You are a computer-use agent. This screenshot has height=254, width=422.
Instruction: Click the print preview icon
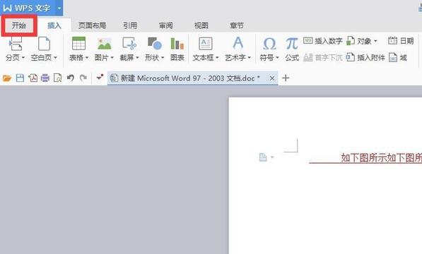tap(57, 78)
